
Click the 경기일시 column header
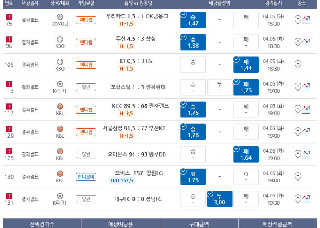click(x=273, y=3)
